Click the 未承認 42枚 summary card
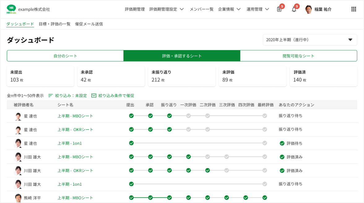 tap(111, 76)
